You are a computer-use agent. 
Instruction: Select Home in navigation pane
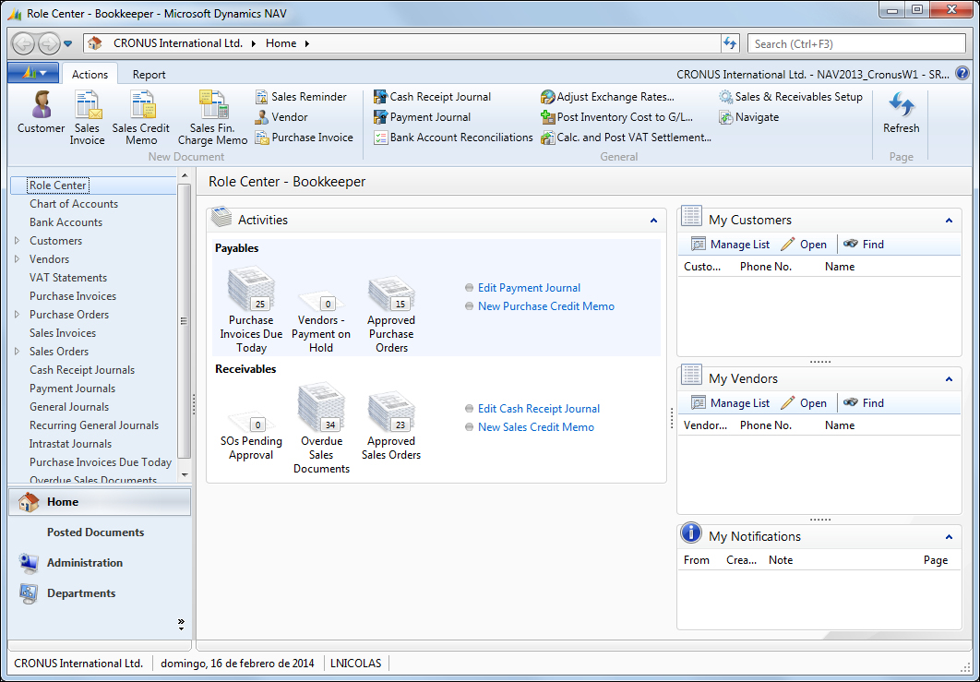(x=100, y=502)
